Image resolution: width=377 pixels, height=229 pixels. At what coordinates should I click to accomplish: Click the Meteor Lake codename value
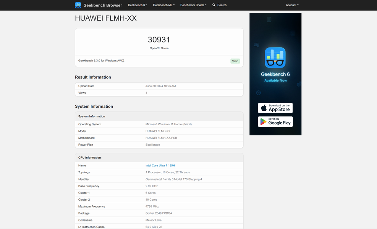tap(154, 220)
